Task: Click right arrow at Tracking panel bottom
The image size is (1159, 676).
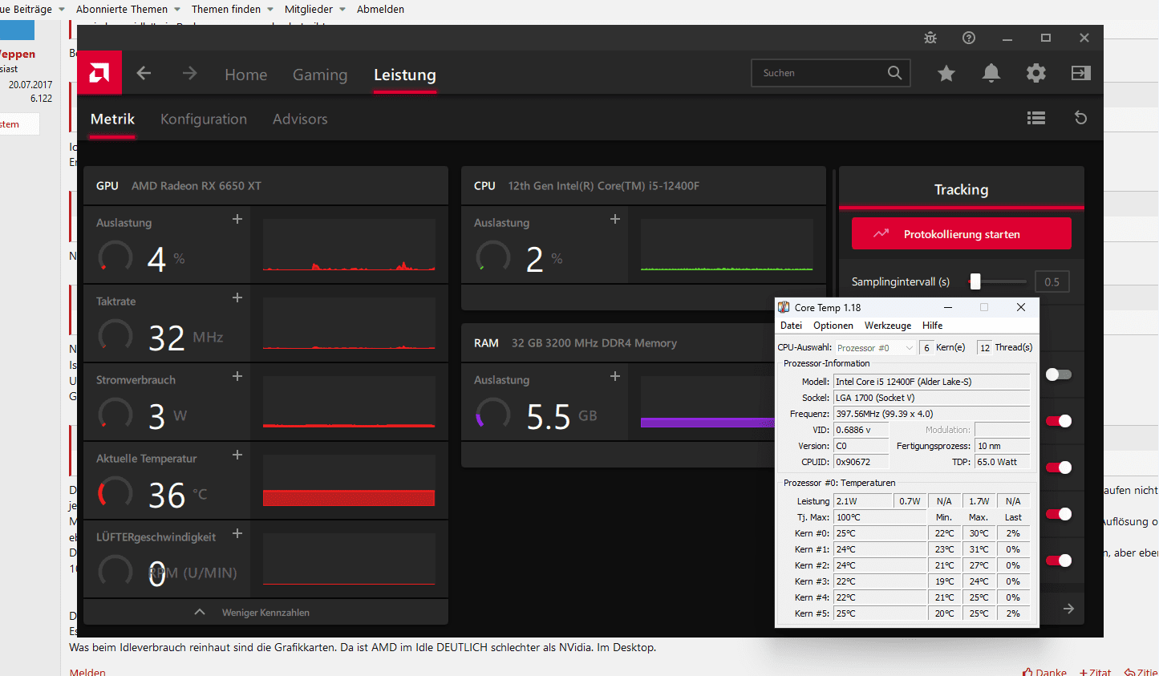Action: (x=1068, y=609)
